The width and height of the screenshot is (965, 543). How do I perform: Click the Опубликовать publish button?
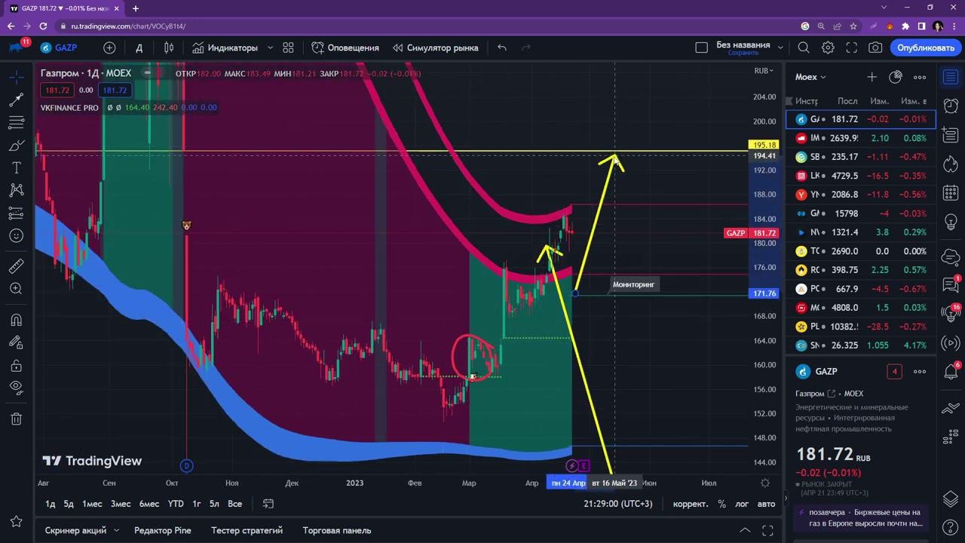pyautogui.click(x=926, y=48)
